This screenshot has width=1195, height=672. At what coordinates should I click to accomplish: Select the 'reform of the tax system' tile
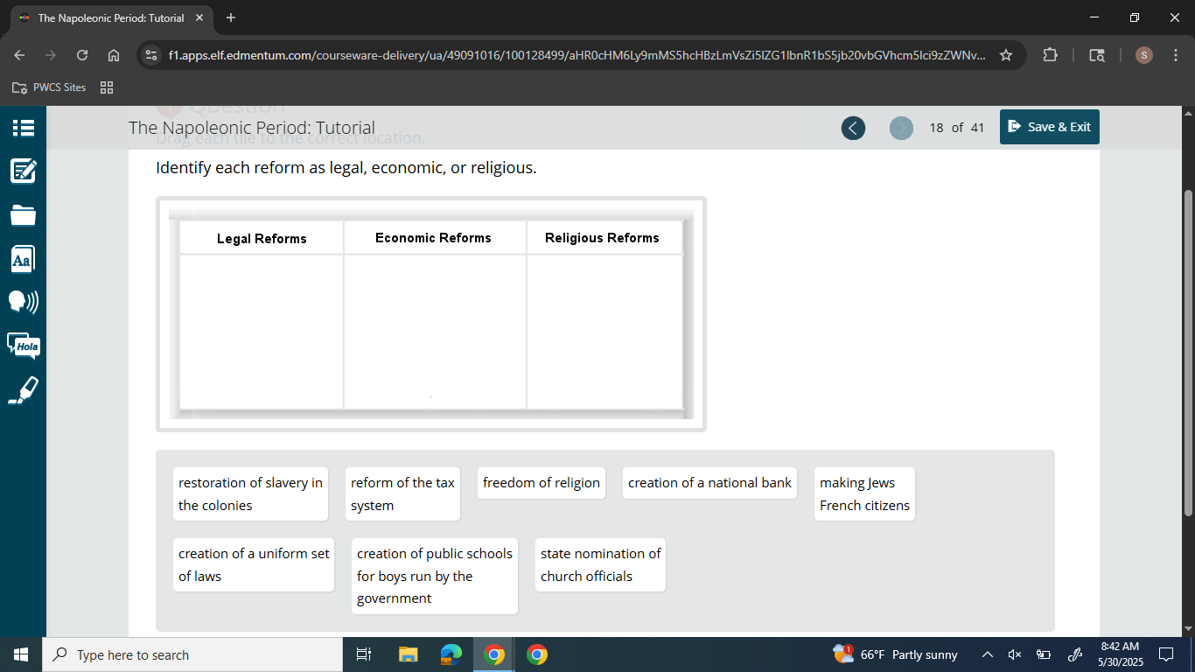tap(403, 494)
